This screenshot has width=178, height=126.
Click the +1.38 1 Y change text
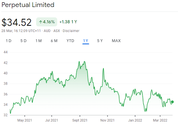coord(68,22)
